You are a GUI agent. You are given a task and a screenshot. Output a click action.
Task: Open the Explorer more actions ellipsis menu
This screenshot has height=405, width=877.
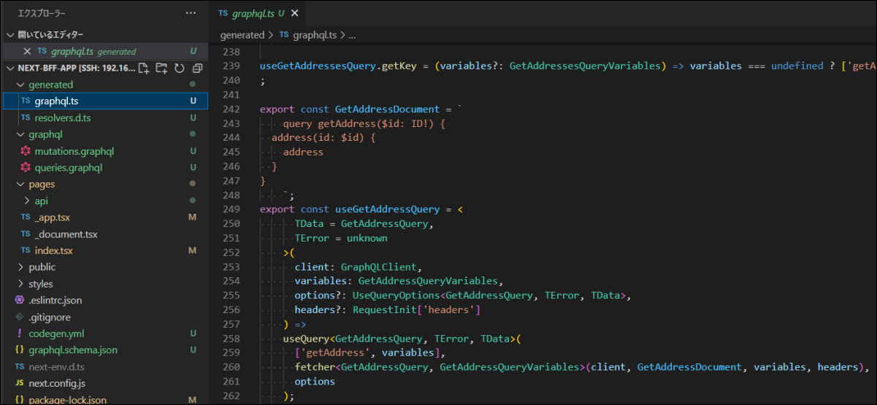(x=191, y=13)
